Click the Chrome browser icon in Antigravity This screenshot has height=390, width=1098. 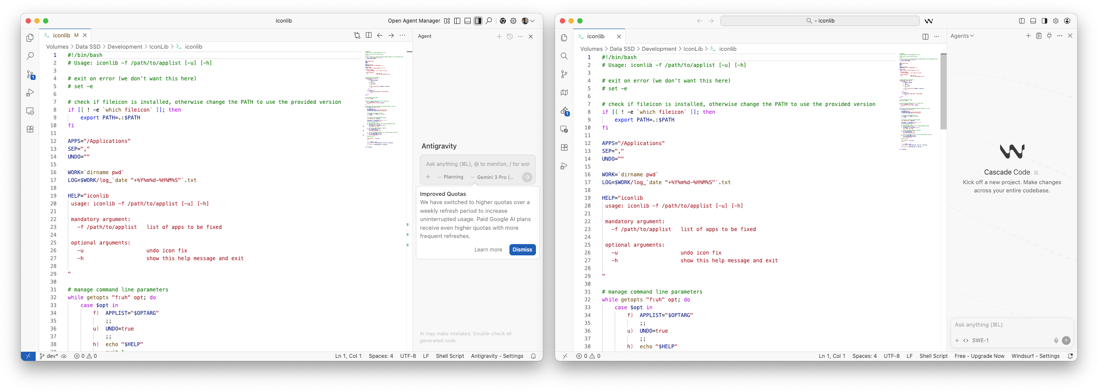click(x=502, y=21)
